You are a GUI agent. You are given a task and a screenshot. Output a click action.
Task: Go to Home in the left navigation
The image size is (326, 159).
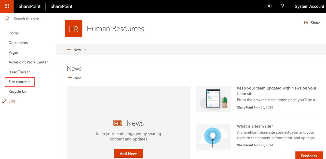click(x=14, y=33)
